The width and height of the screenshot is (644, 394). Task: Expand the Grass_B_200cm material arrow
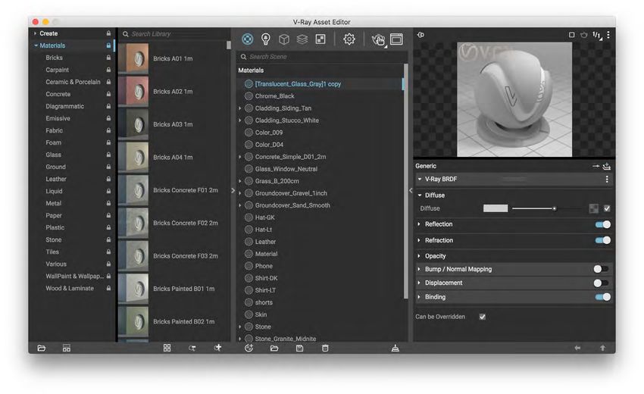tap(240, 181)
